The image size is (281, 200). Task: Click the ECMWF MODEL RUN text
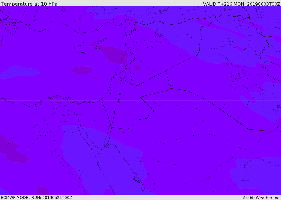(36, 198)
